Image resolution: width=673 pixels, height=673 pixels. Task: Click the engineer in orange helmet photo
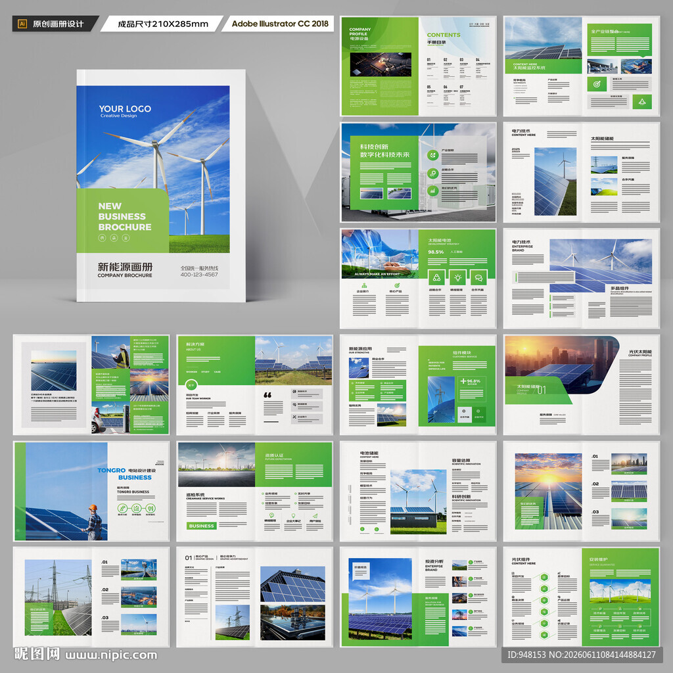click(66, 492)
